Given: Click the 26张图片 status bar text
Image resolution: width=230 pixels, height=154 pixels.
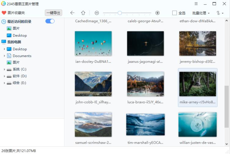Looking at the screenshot, I should click(19, 151).
